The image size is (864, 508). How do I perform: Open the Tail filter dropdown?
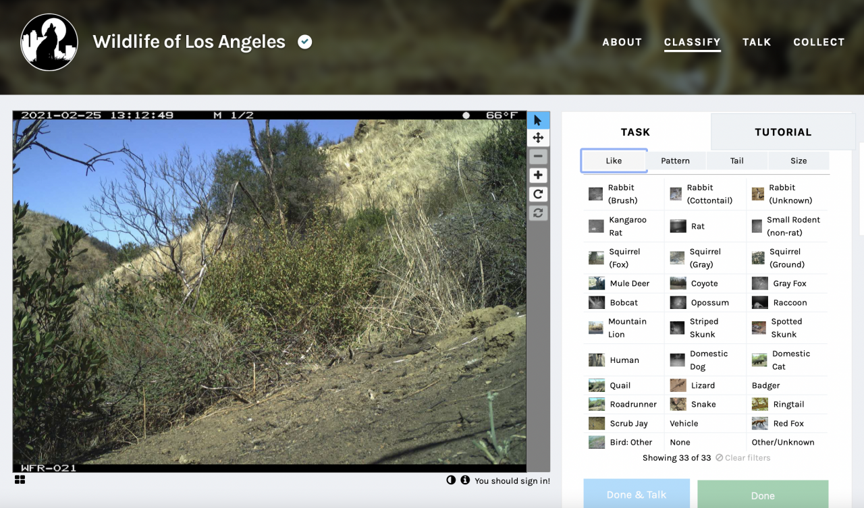(x=737, y=161)
